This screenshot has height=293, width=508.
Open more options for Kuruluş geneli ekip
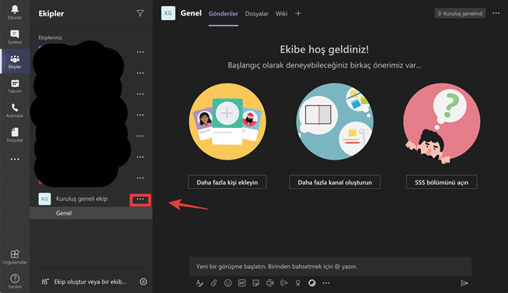click(x=141, y=199)
